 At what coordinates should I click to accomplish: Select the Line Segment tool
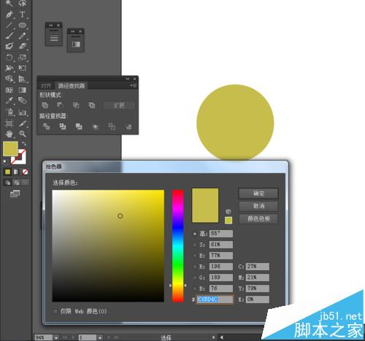(9, 25)
